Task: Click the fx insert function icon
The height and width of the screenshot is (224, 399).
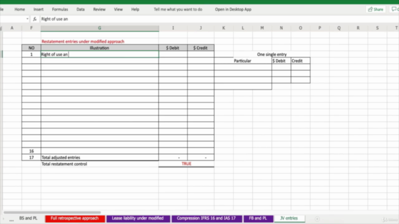Action: [x=35, y=19]
